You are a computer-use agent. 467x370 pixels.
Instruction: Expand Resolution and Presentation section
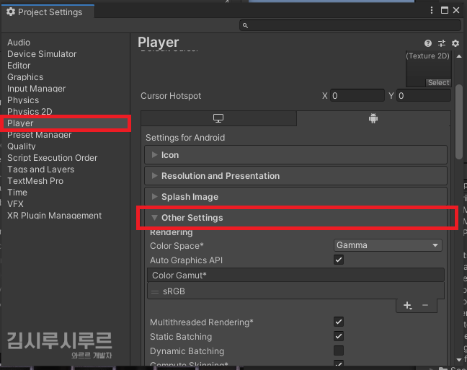(295, 176)
